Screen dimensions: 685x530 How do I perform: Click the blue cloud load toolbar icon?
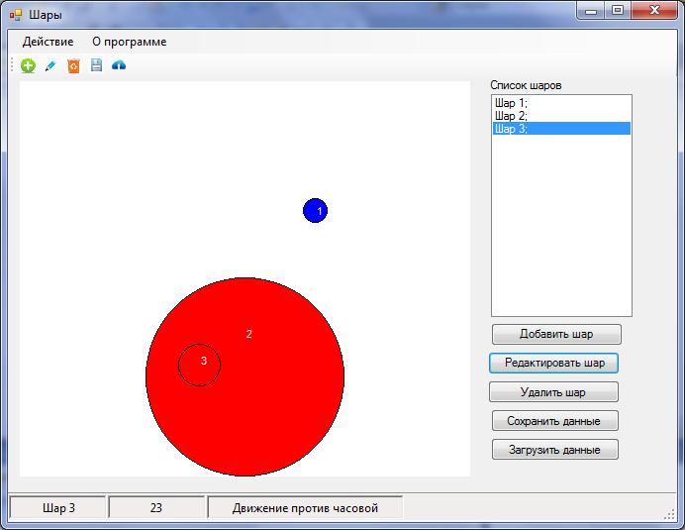pyautogui.click(x=119, y=65)
